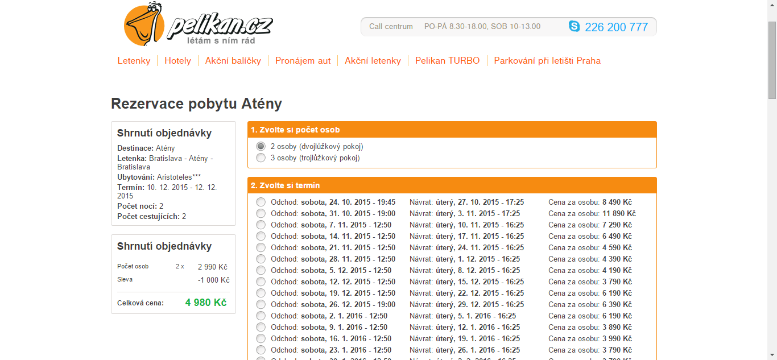Click the heading Rezervace pobytu Atény
This screenshot has height=360, width=777.
(x=196, y=104)
